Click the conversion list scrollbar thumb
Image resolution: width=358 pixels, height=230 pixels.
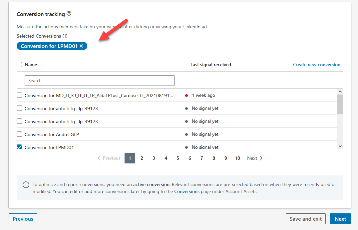point(340,104)
